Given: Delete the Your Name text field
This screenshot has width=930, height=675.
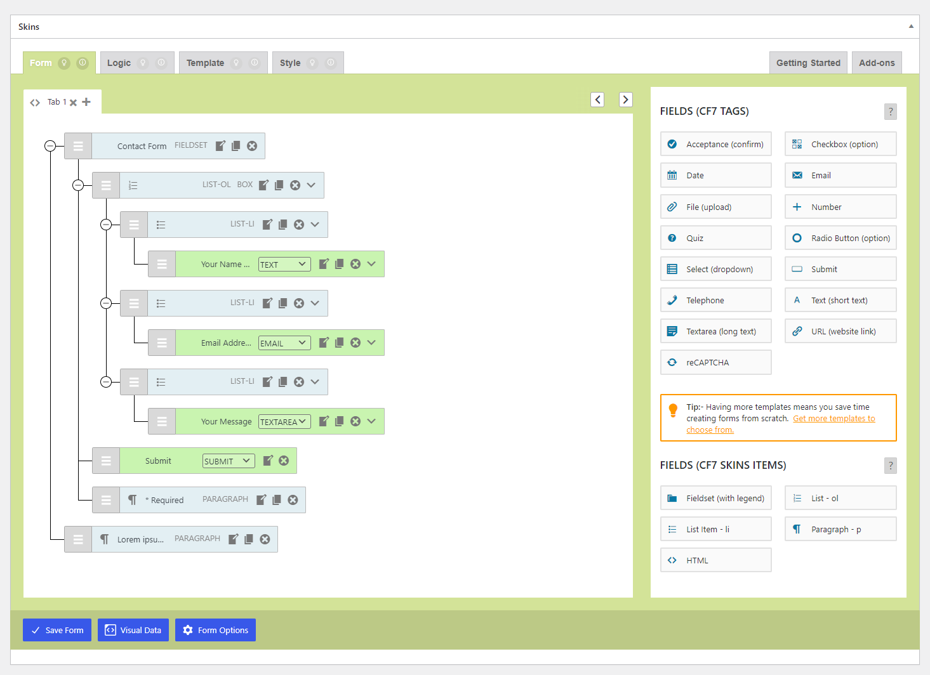Looking at the screenshot, I should [x=355, y=264].
